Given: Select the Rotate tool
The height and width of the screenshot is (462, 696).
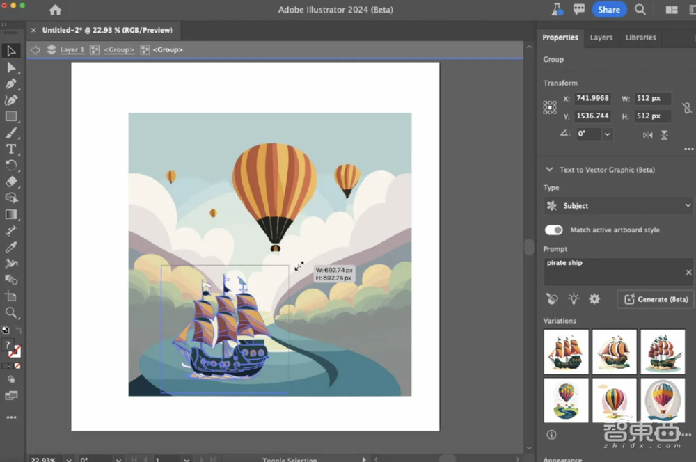Looking at the screenshot, I should point(10,165).
